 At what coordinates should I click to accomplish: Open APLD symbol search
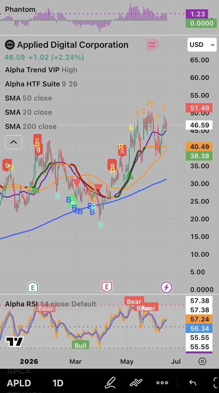[x=19, y=383]
